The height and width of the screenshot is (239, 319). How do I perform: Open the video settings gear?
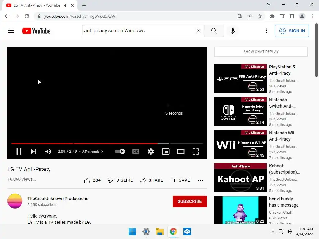pyautogui.click(x=151, y=152)
